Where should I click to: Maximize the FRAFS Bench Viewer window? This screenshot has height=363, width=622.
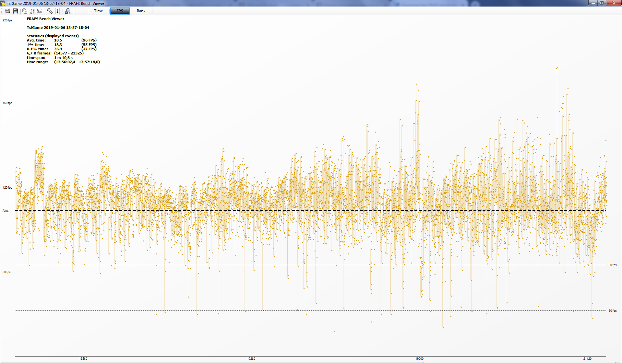602,3
